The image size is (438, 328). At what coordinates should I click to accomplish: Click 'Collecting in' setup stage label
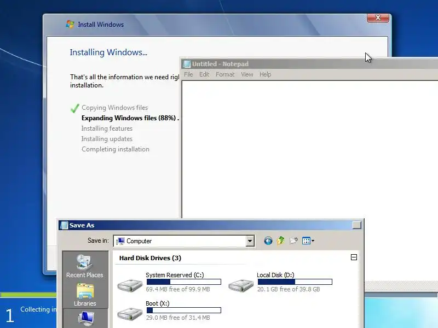click(38, 309)
